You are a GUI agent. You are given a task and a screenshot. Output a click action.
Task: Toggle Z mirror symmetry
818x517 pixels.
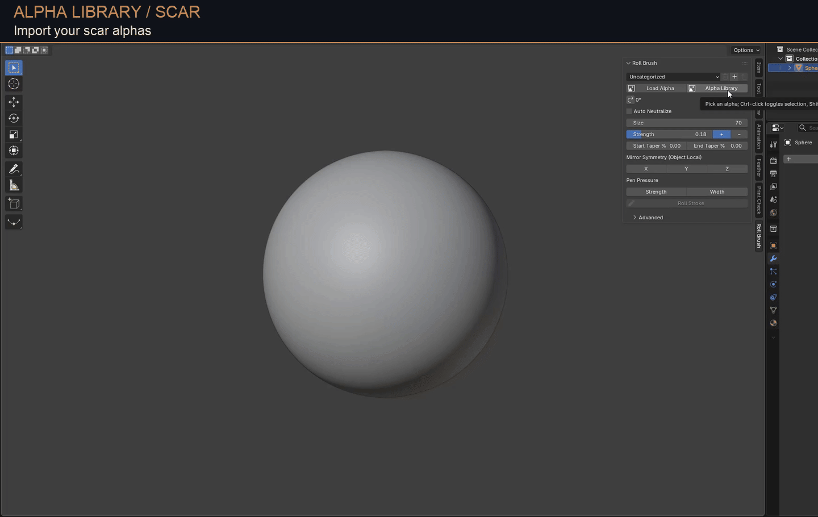click(727, 169)
